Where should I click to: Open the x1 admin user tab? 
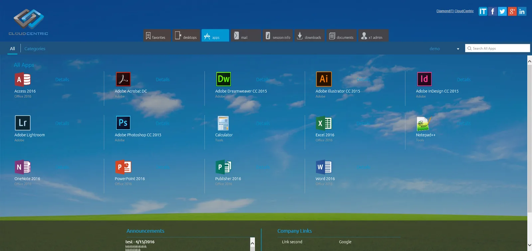coord(373,36)
